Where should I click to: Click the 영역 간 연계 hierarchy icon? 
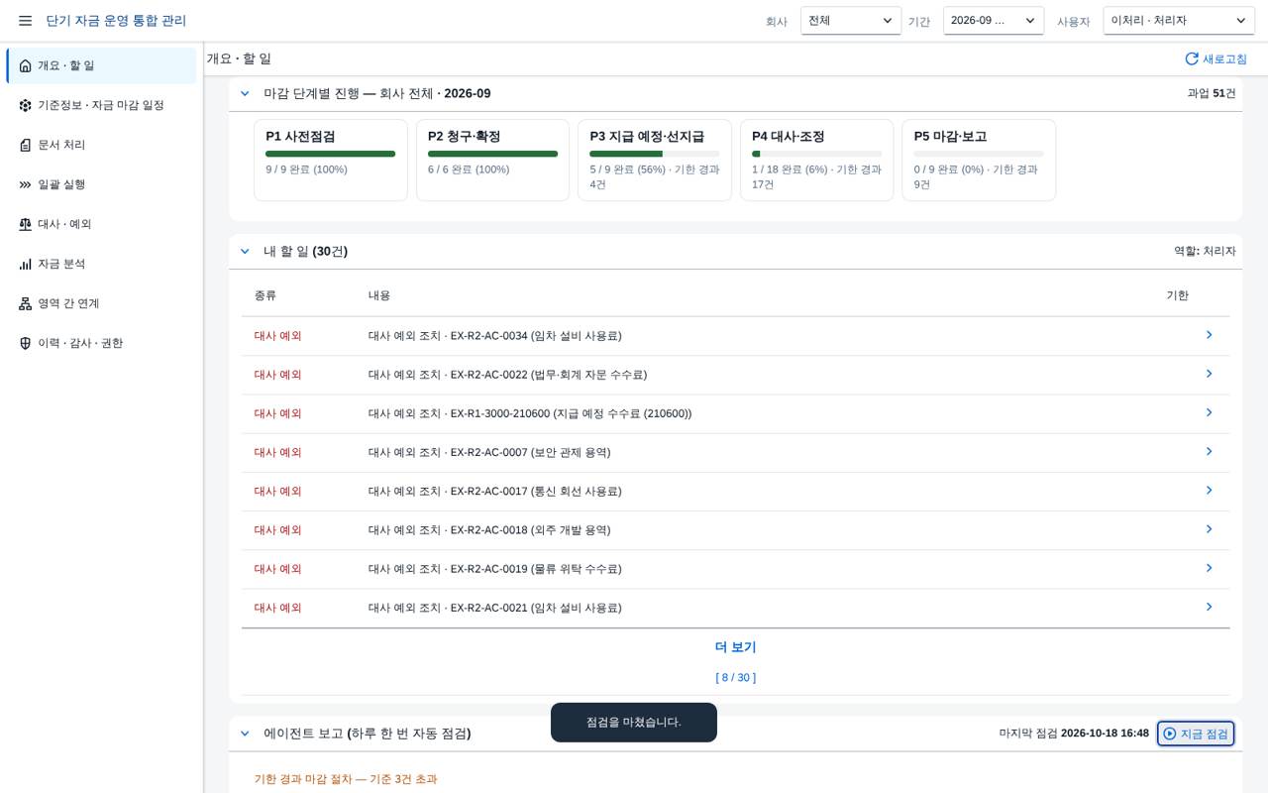click(25, 303)
